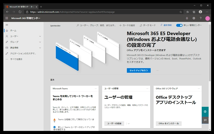Expand ユーザー chevron in sidebar
The image size is (214, 134).
[40, 36]
